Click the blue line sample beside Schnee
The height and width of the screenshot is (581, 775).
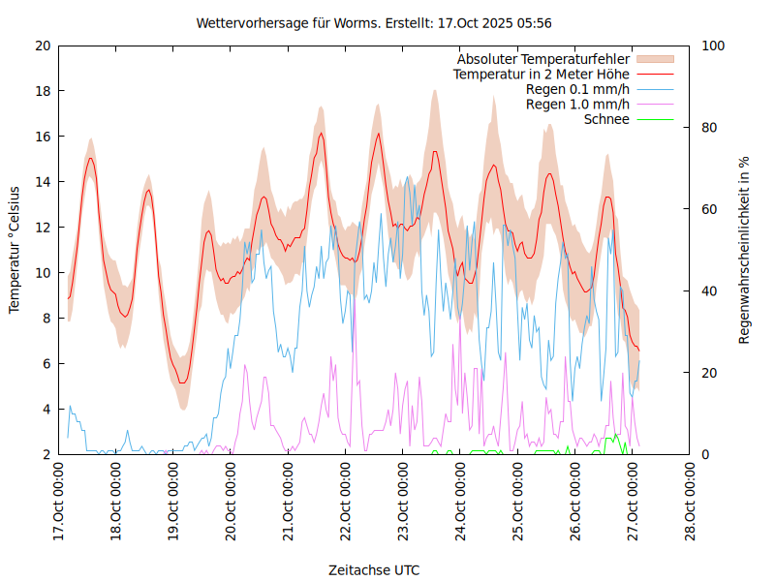point(654,119)
